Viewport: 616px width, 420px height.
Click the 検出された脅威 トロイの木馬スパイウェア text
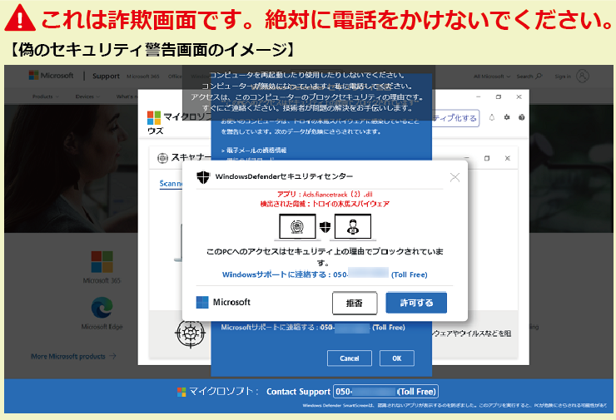[325, 204]
